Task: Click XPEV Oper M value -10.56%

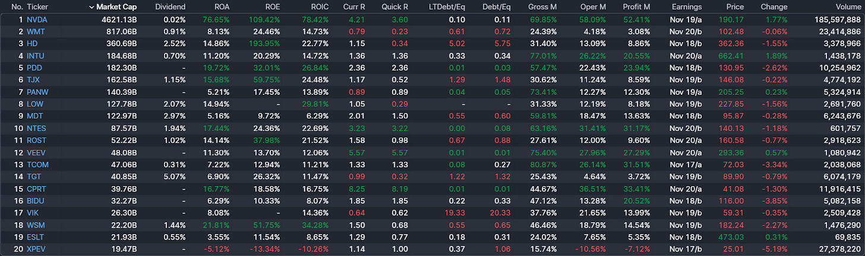Action: [x=591, y=249]
